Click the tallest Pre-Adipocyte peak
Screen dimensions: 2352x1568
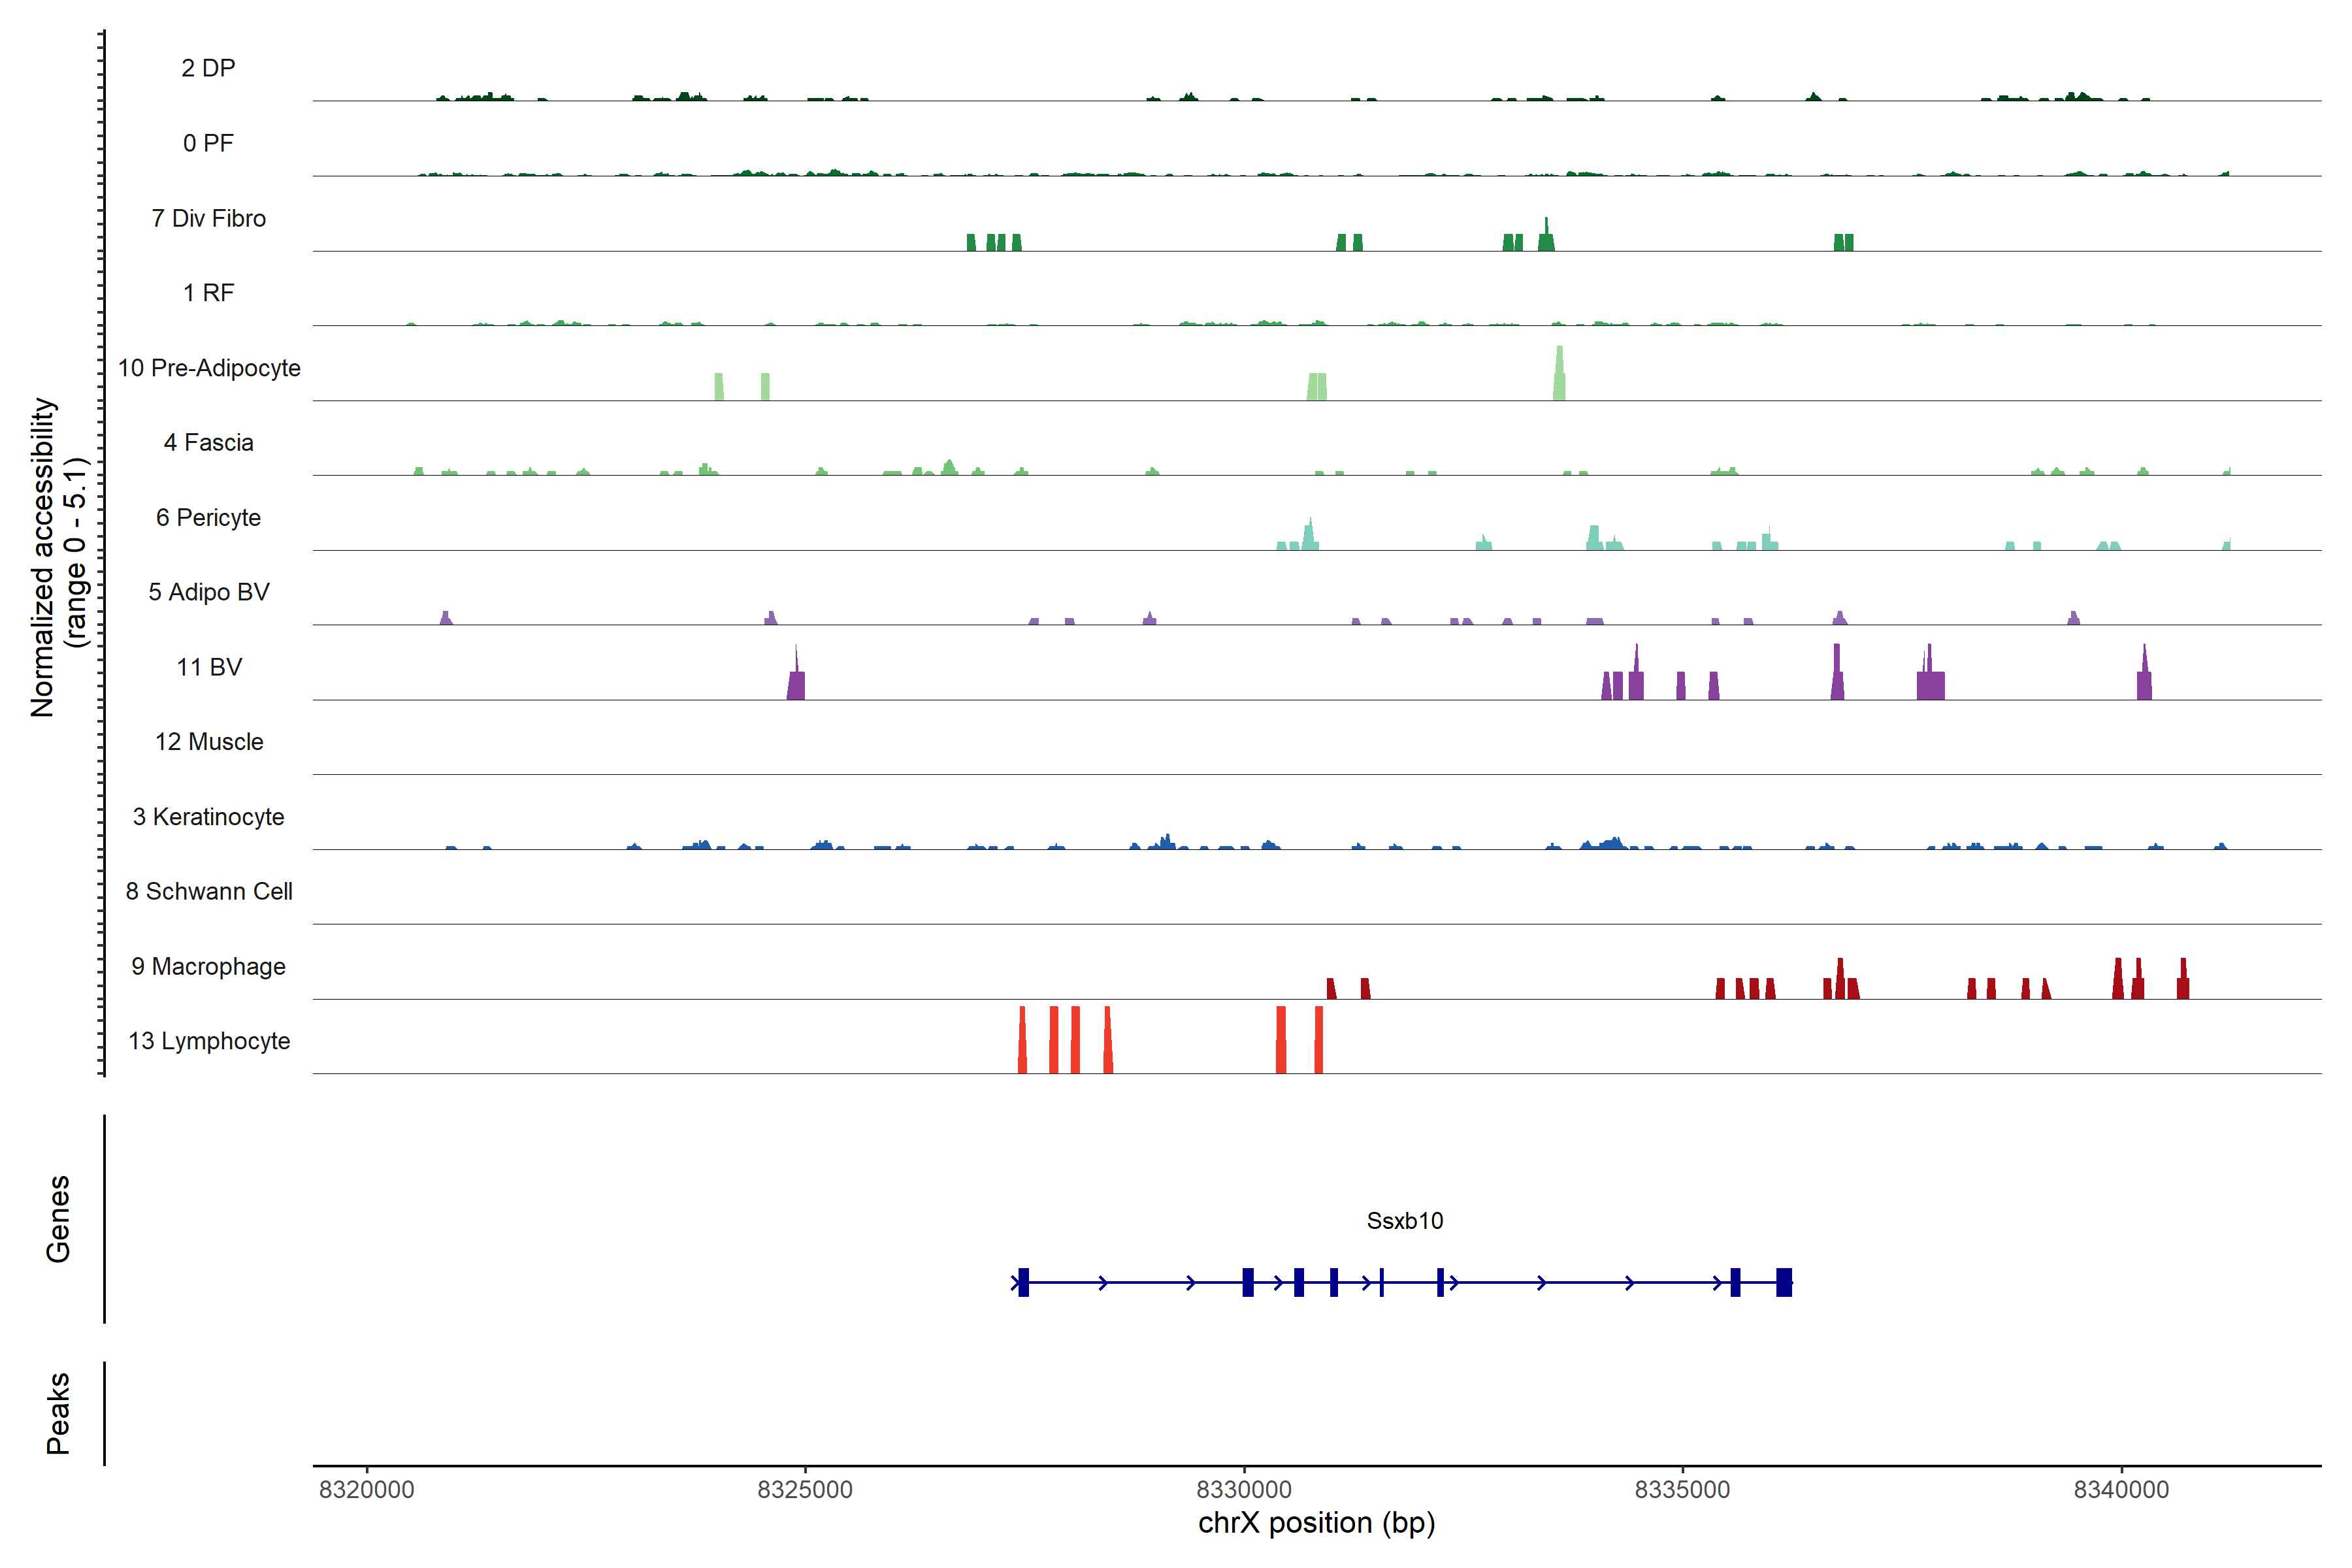[x=1559, y=375]
